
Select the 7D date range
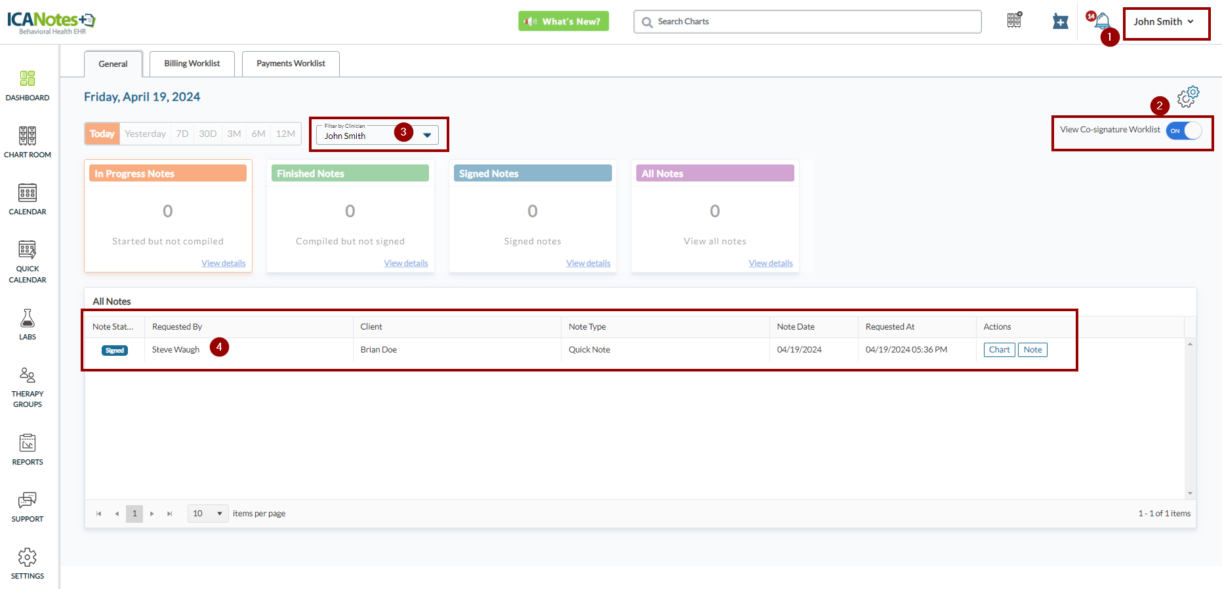click(x=182, y=134)
